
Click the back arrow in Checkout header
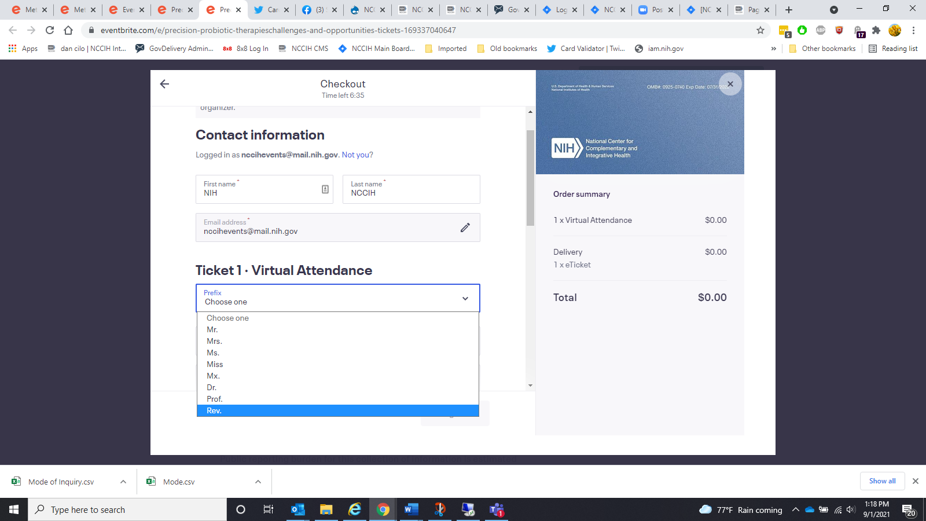(164, 84)
